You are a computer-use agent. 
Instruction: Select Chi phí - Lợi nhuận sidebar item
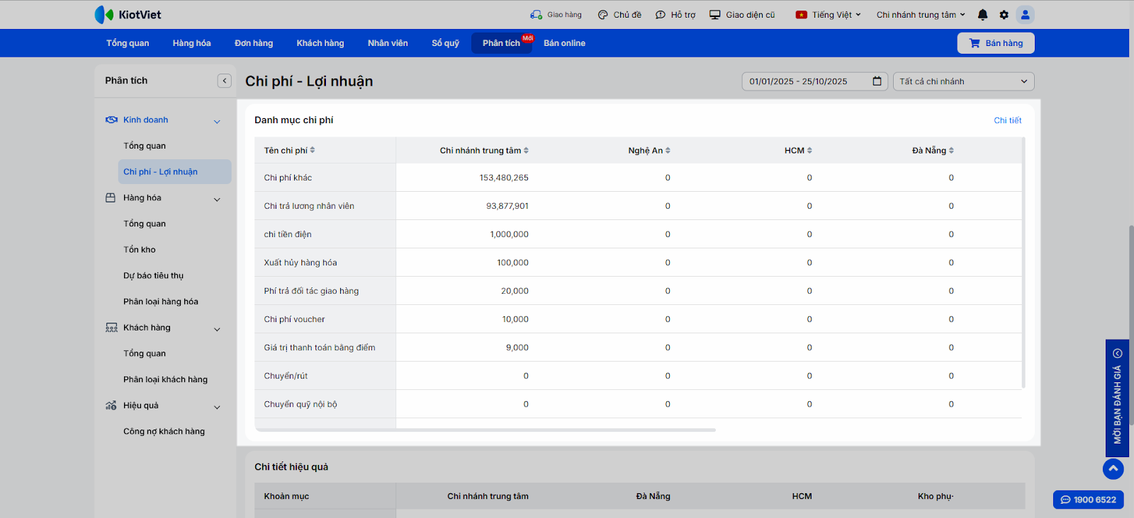point(174,172)
